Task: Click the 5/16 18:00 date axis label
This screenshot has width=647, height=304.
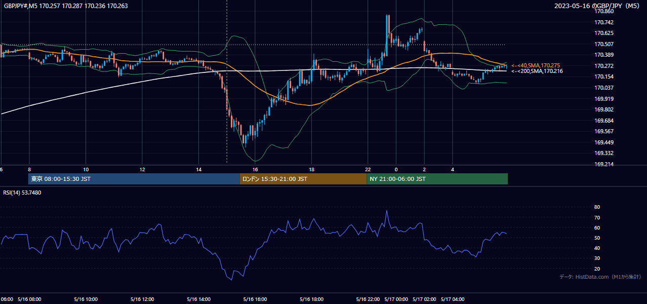Action: pos(312,299)
